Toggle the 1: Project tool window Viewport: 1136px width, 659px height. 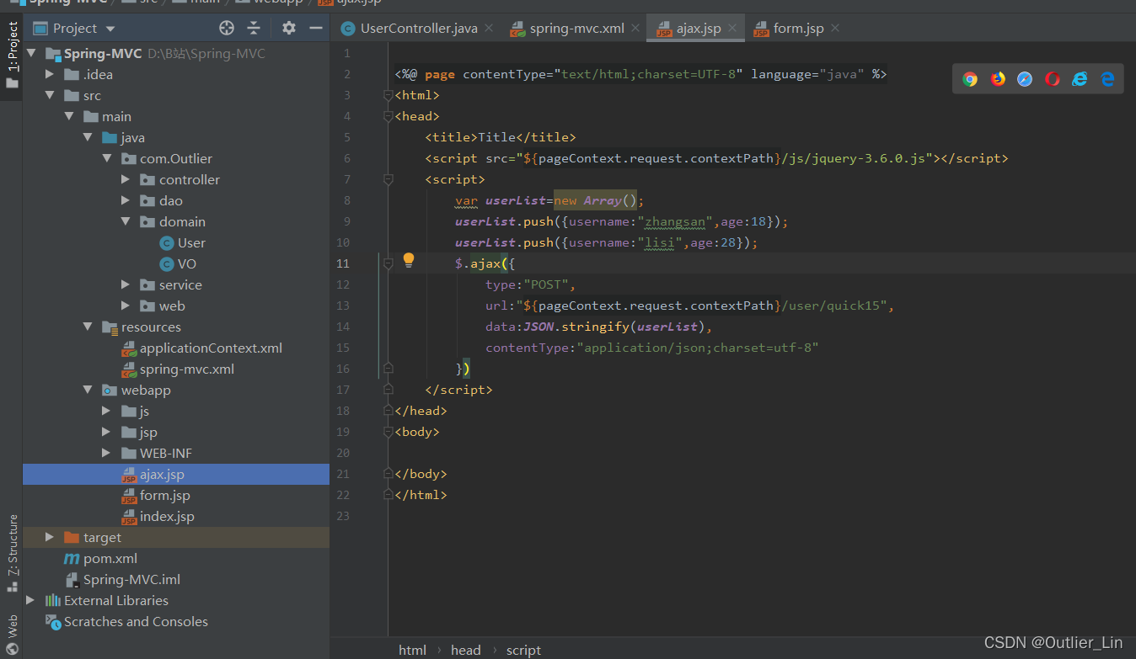[12, 56]
